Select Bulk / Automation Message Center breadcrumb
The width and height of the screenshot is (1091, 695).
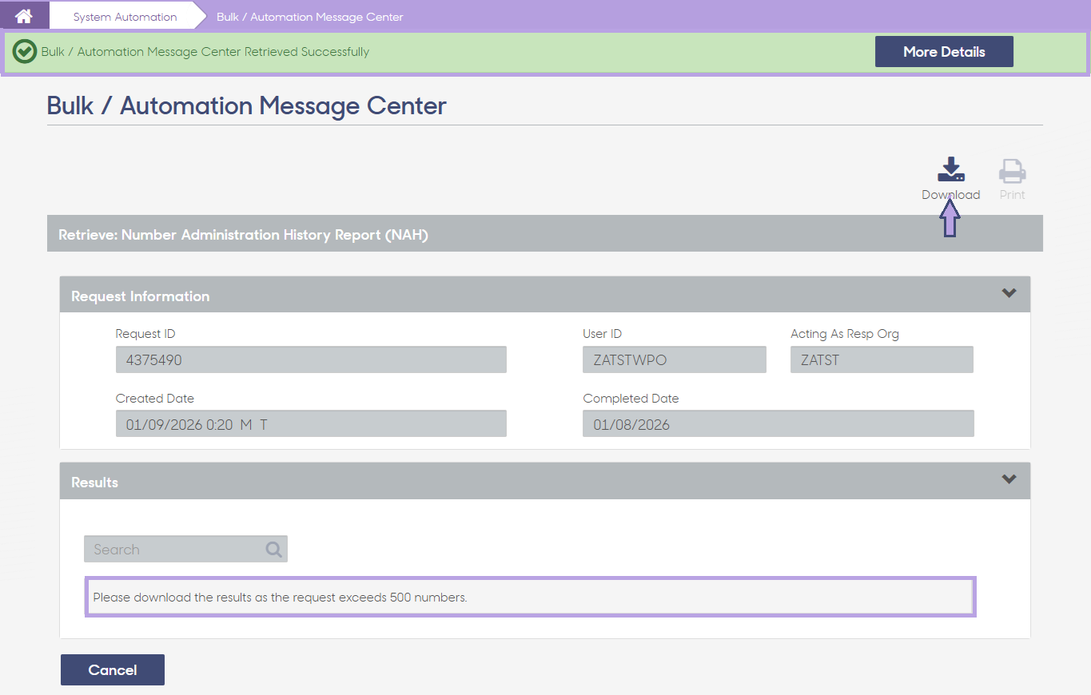[x=309, y=17]
